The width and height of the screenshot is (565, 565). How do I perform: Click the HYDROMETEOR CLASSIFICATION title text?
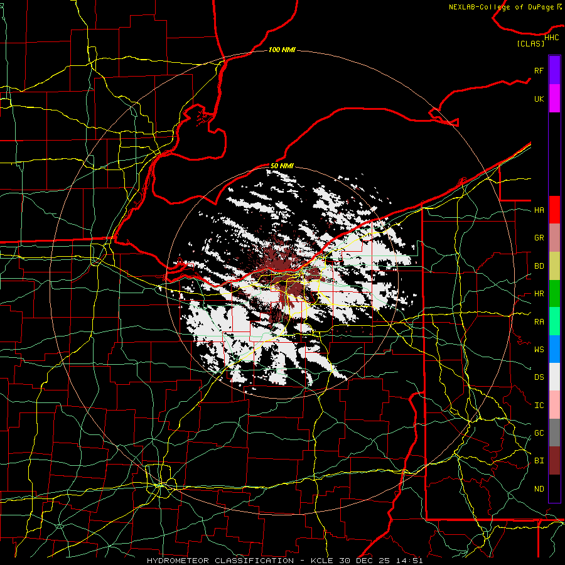[220, 561]
